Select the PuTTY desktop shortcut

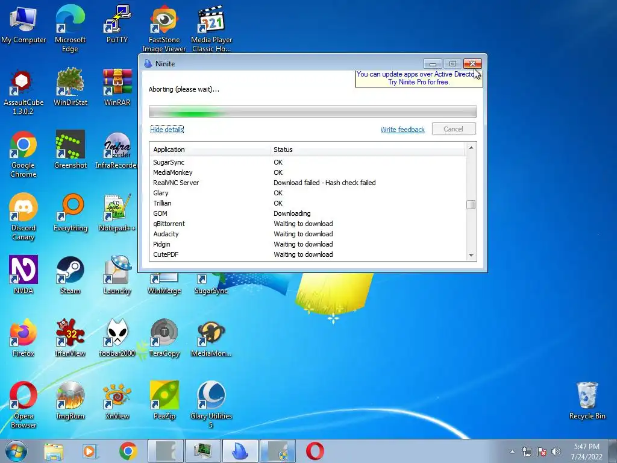[117, 24]
